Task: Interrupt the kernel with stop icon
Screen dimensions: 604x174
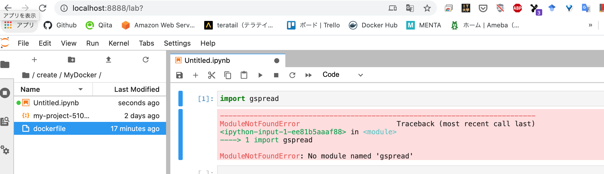Action: (276, 75)
